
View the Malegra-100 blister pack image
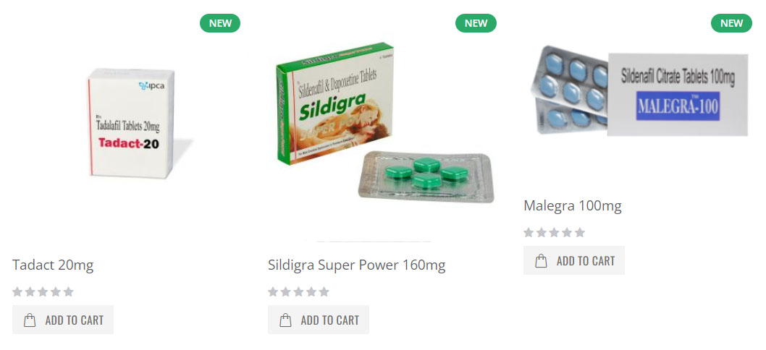[x=640, y=91]
